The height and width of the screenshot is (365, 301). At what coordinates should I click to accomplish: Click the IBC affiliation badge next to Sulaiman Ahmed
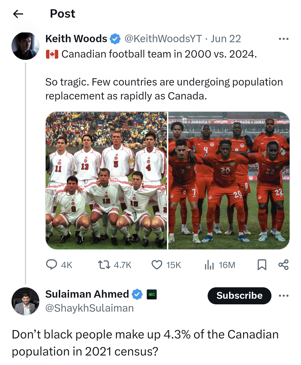151,295
